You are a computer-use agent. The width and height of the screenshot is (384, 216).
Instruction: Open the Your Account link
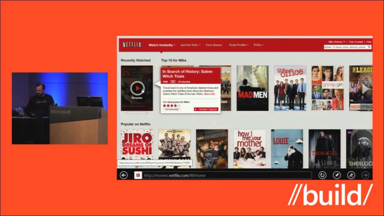pos(356,42)
